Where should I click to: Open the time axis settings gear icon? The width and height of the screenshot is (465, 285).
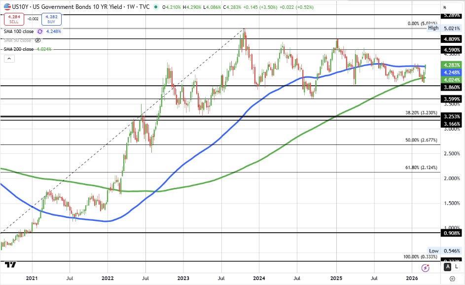453,279
